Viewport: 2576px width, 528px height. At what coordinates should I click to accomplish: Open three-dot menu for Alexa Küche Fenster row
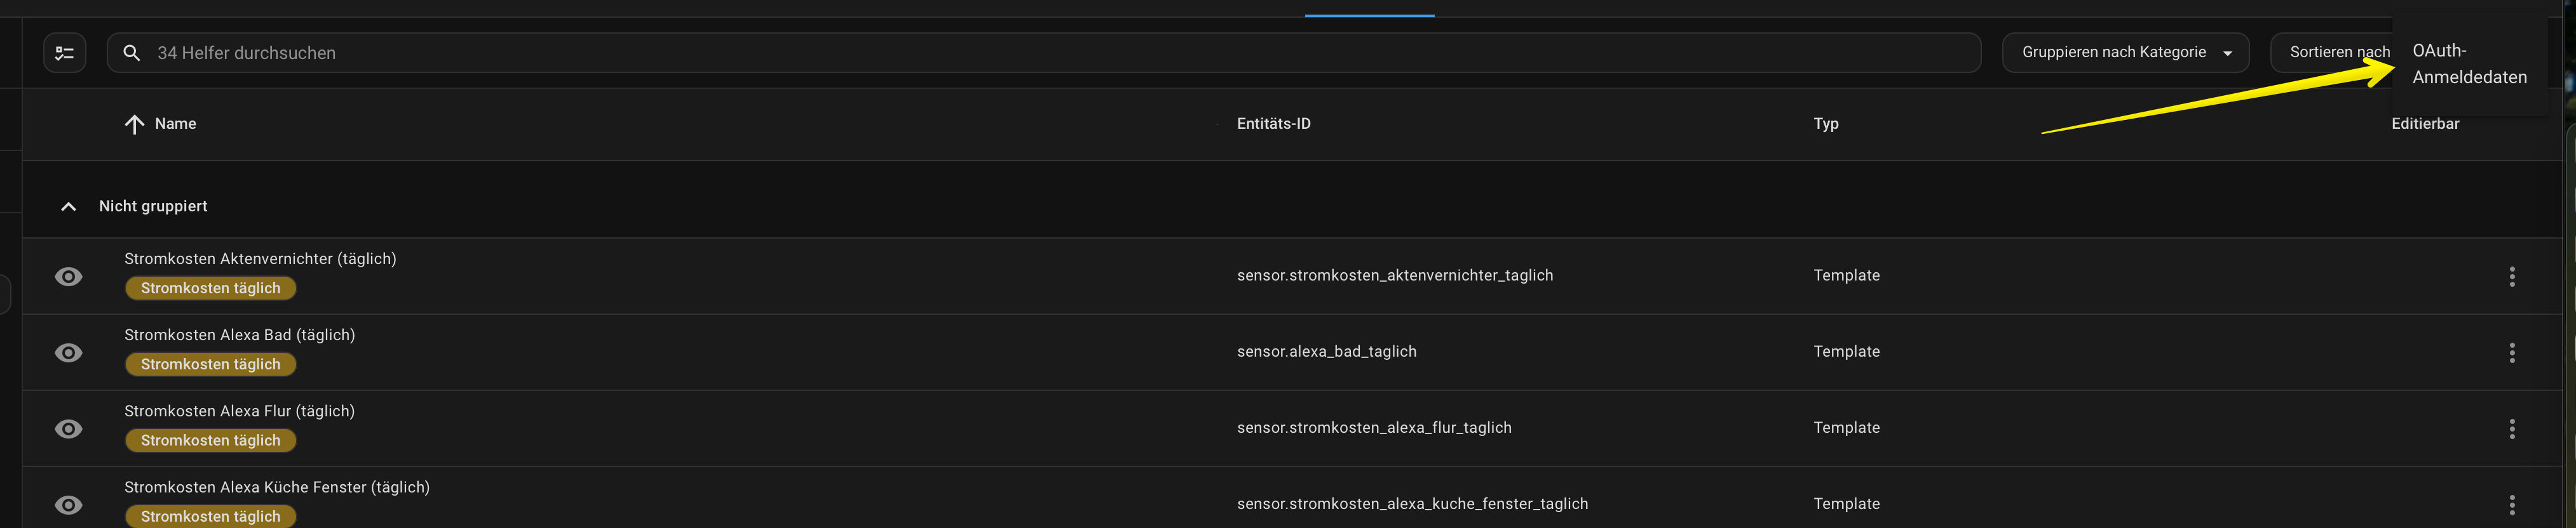[x=2511, y=505]
